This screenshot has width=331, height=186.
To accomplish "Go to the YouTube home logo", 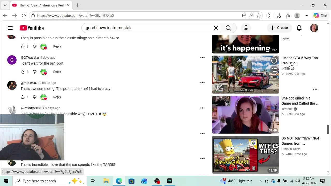I will point(32,28).
